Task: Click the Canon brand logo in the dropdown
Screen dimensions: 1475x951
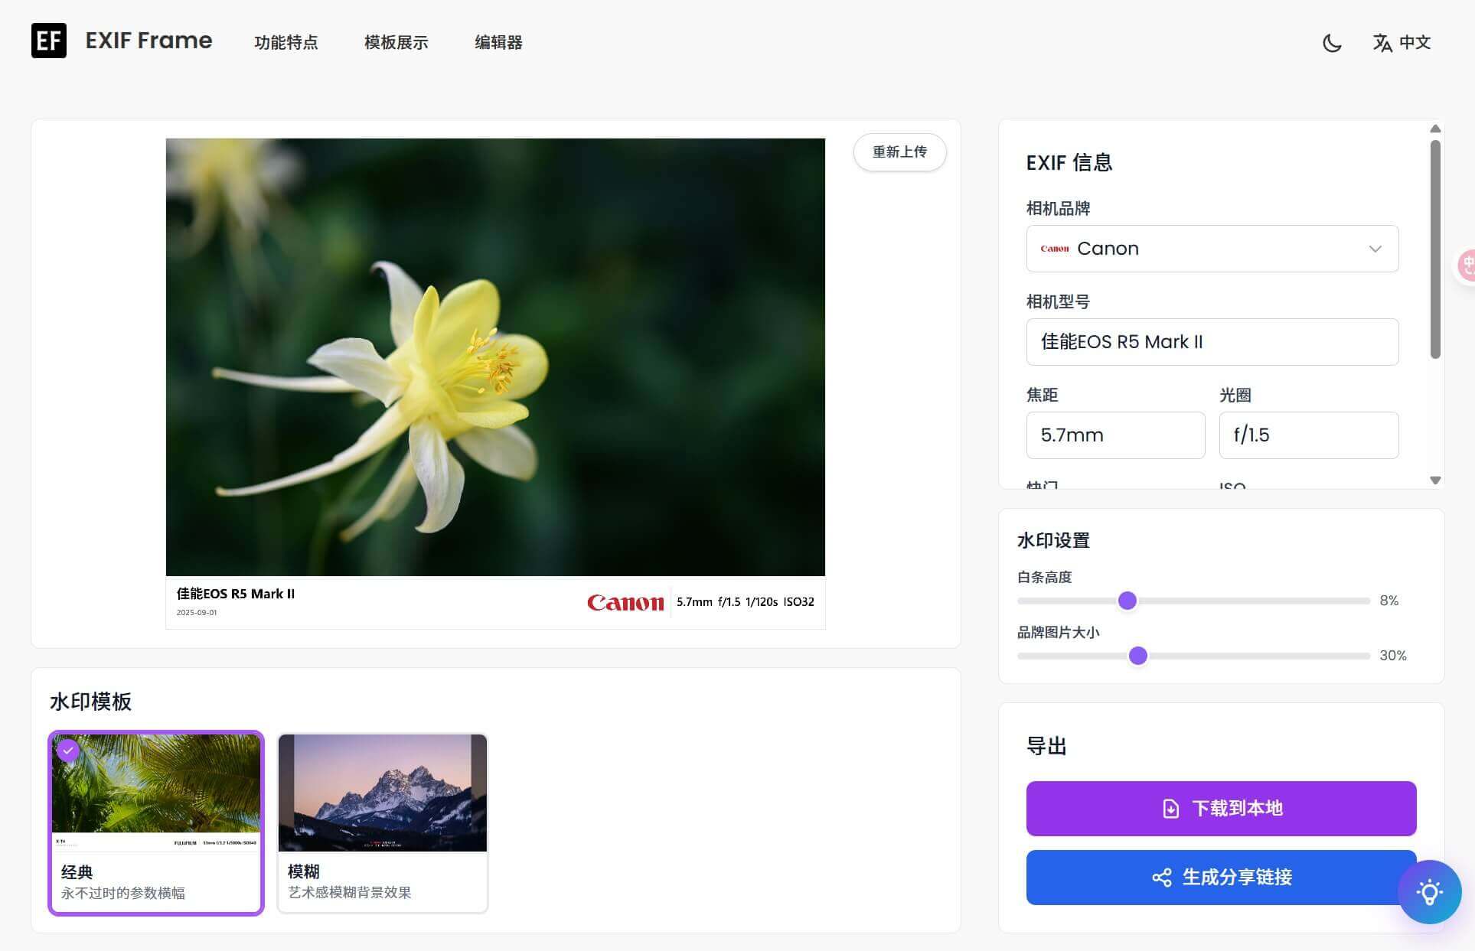Action: click(1054, 248)
